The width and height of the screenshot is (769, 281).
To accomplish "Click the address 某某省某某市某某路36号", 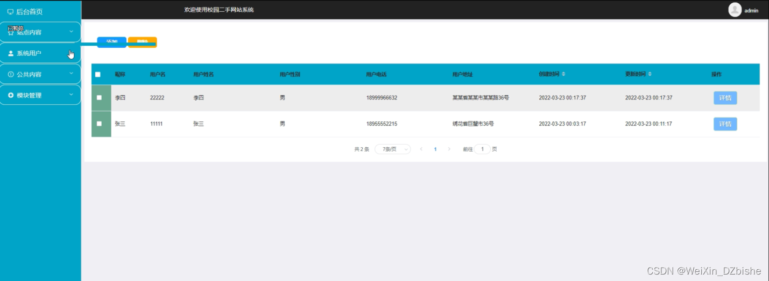I will [481, 98].
